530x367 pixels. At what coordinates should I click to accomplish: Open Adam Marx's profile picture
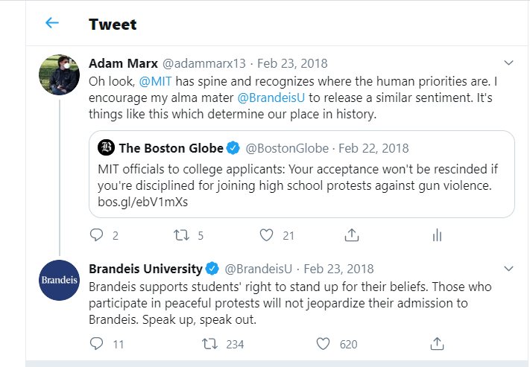(x=59, y=74)
